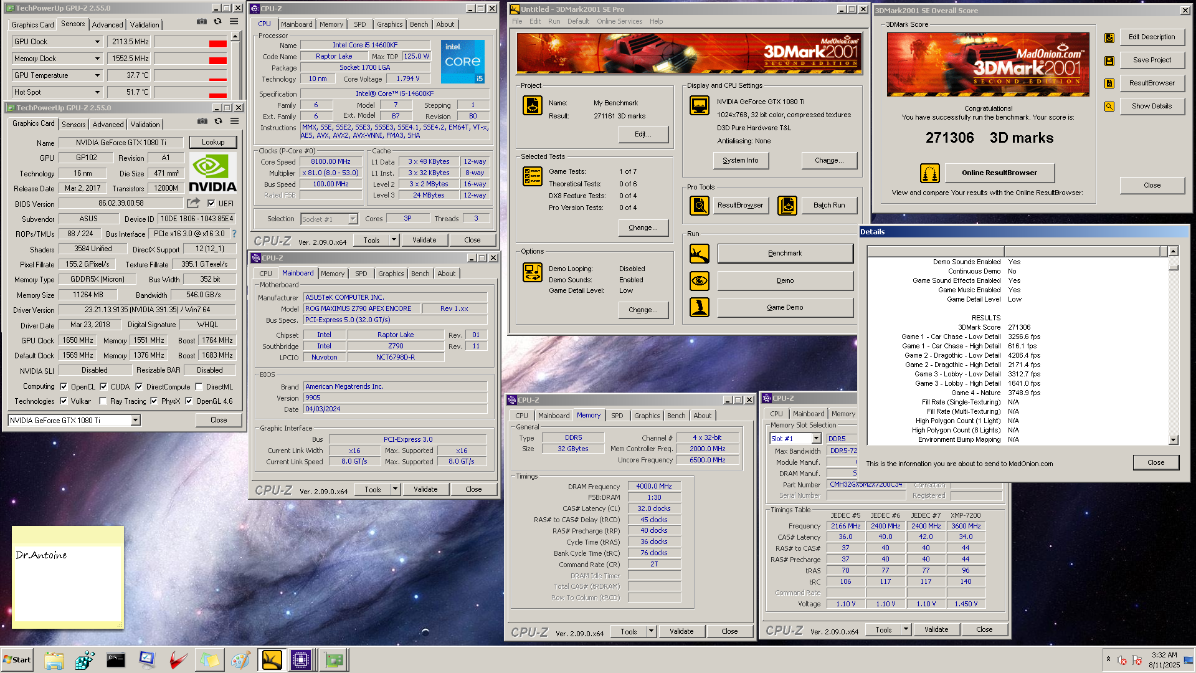The image size is (1196, 673).
Task: Open the Memory Clock sensor dropdown
Action: (97, 59)
